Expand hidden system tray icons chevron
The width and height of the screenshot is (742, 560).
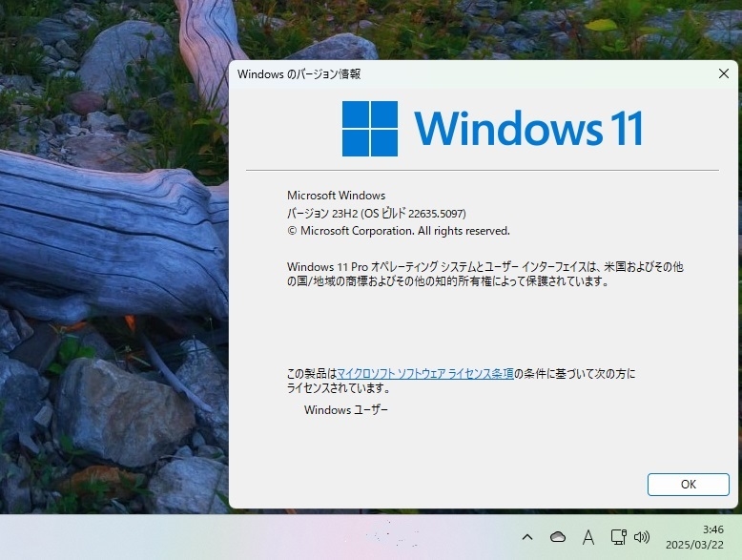pyautogui.click(x=527, y=537)
